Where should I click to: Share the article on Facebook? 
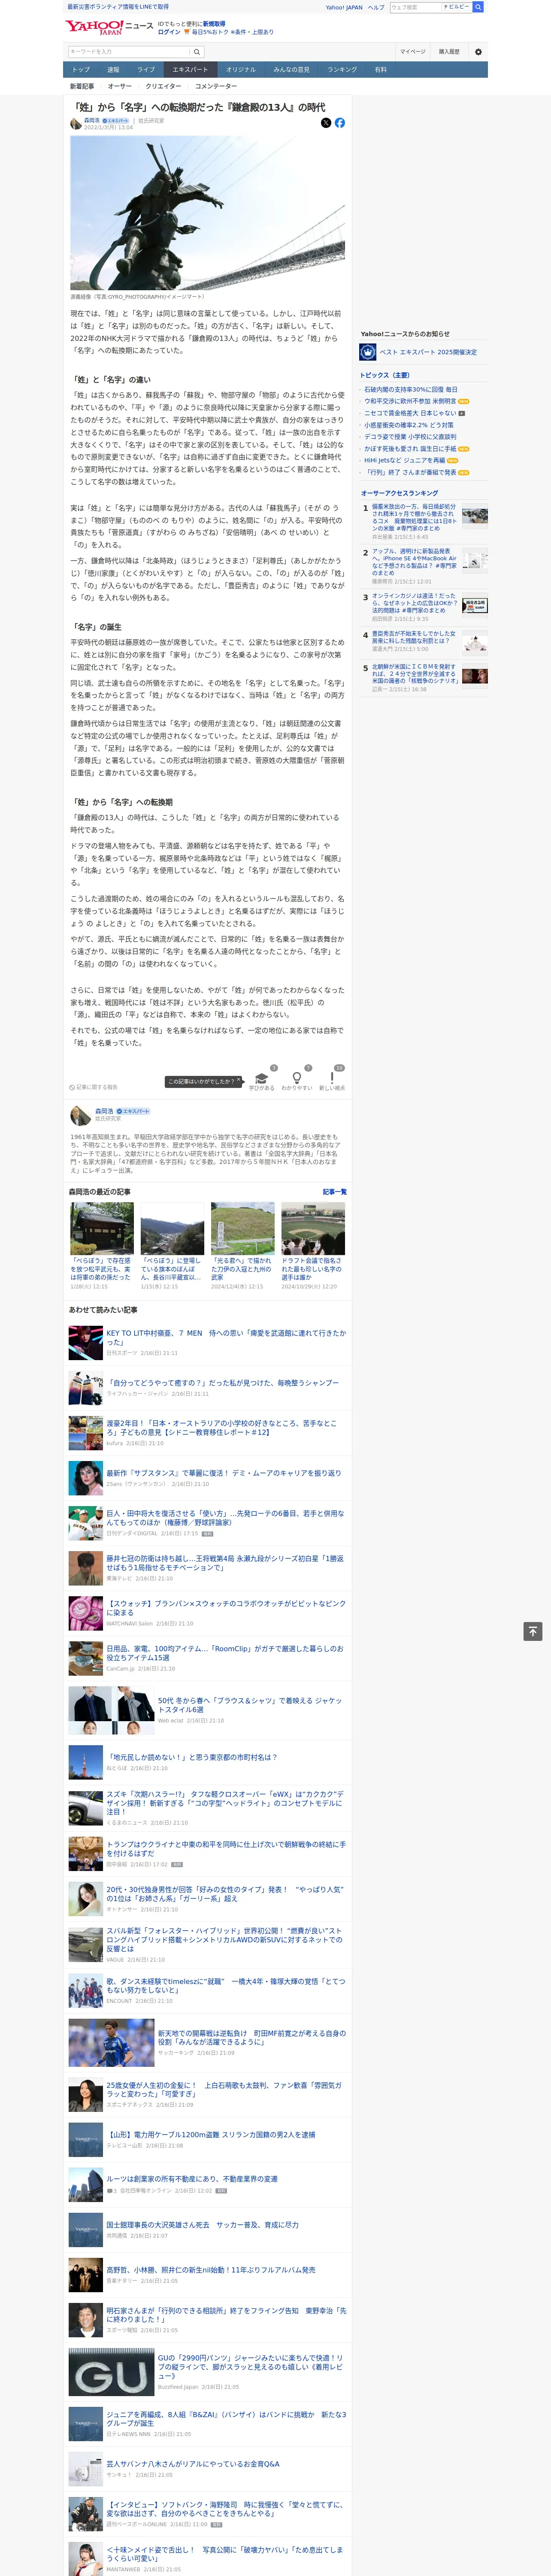340,123
